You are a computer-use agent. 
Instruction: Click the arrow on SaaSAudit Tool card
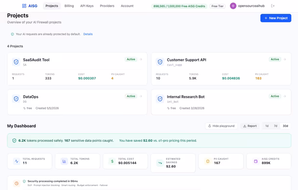(x=141, y=59)
